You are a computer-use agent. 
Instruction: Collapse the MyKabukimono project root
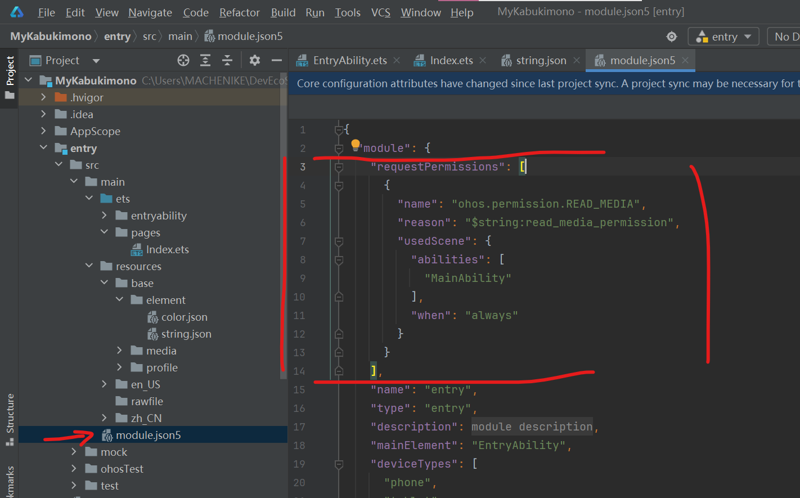tap(29, 80)
